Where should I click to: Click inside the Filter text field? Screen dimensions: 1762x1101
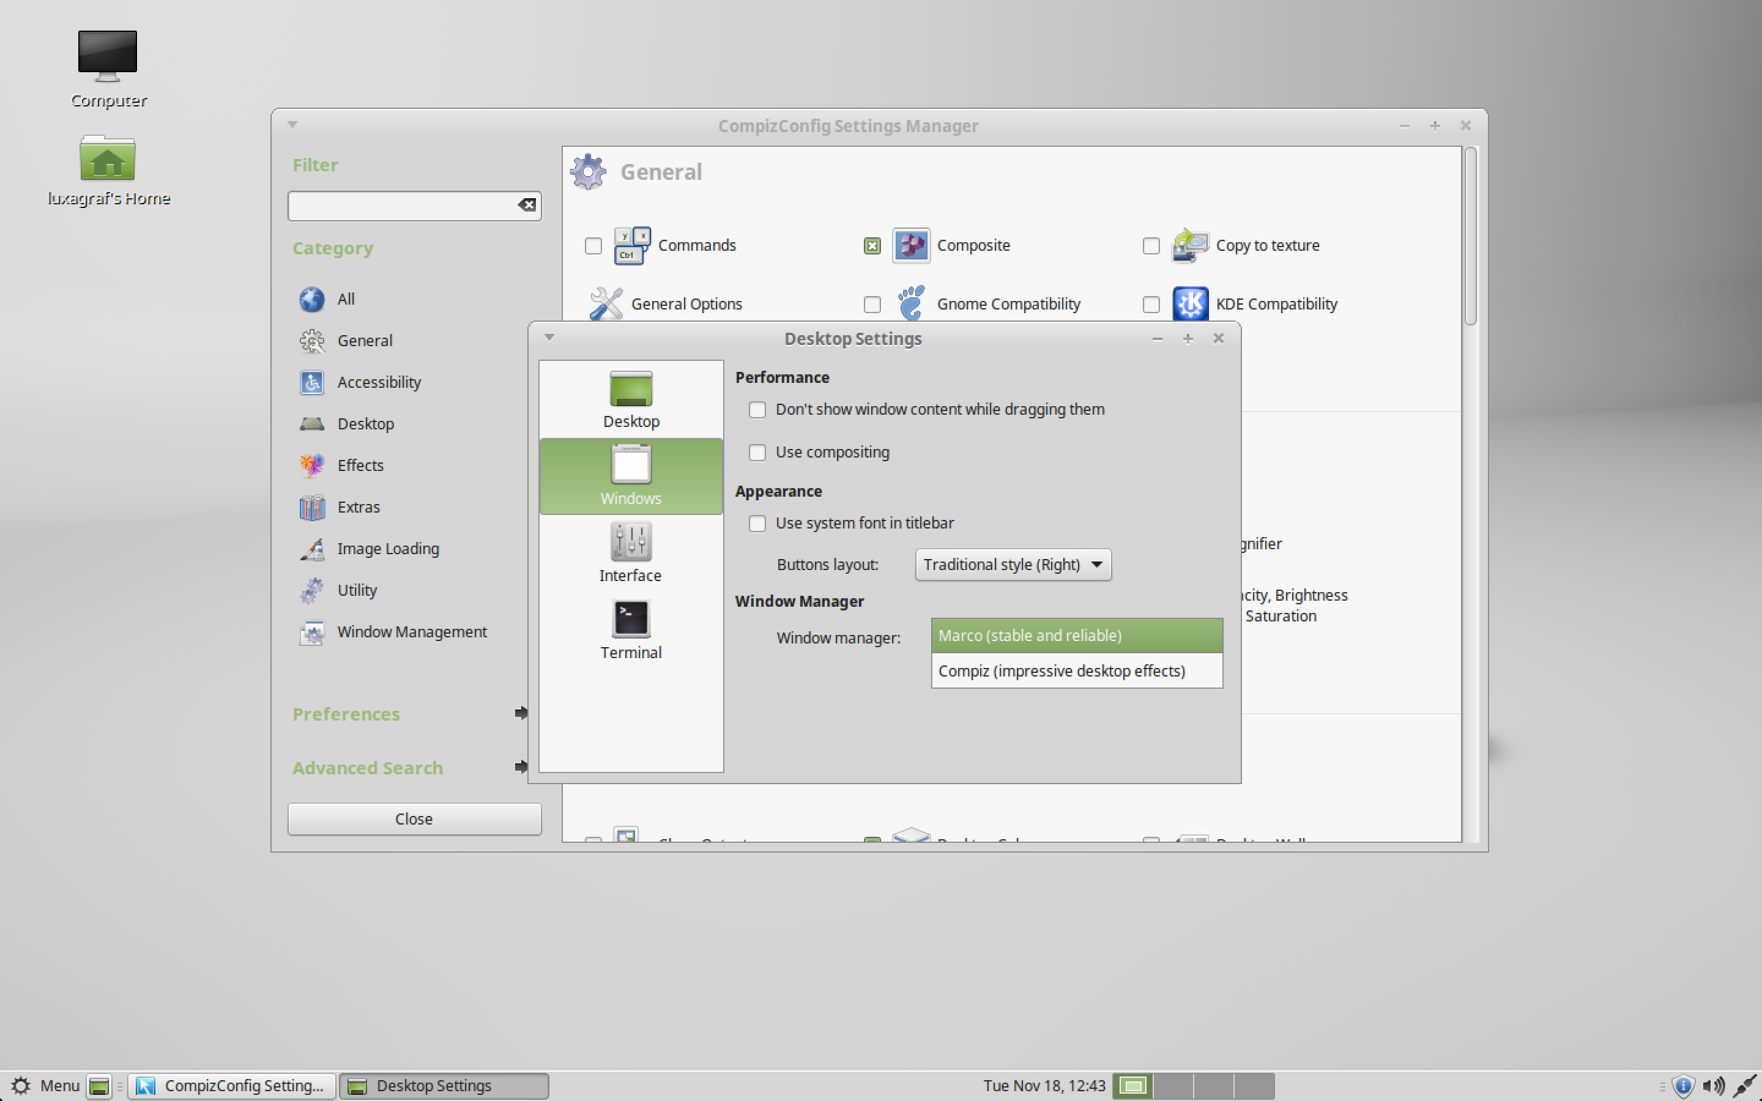[x=403, y=206]
